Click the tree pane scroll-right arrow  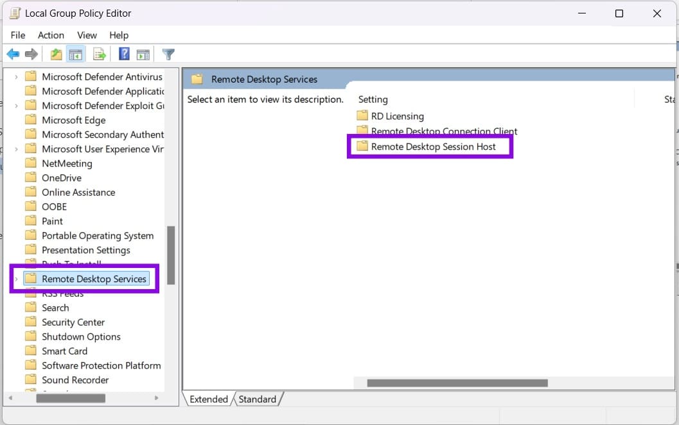(156, 398)
